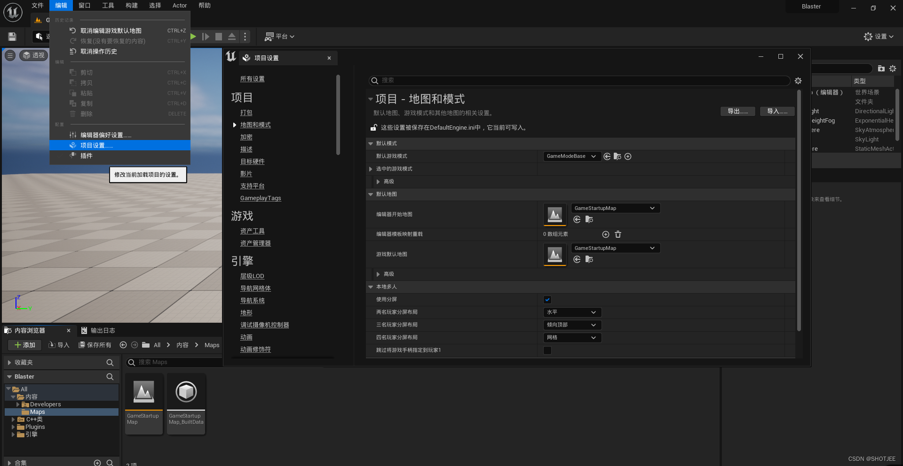
Task: Open 编辑器开始地图 GameStartupMap dropdown
Action: pyautogui.click(x=616, y=208)
